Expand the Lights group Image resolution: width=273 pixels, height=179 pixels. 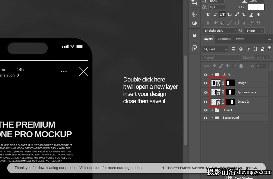212,75
